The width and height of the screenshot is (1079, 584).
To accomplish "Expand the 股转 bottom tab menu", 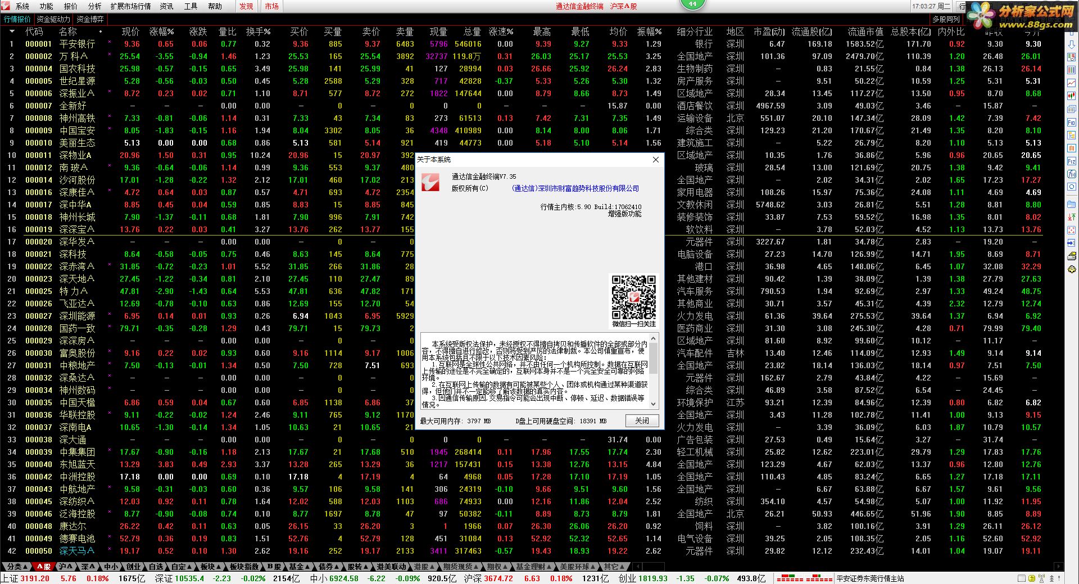I will pos(358,567).
